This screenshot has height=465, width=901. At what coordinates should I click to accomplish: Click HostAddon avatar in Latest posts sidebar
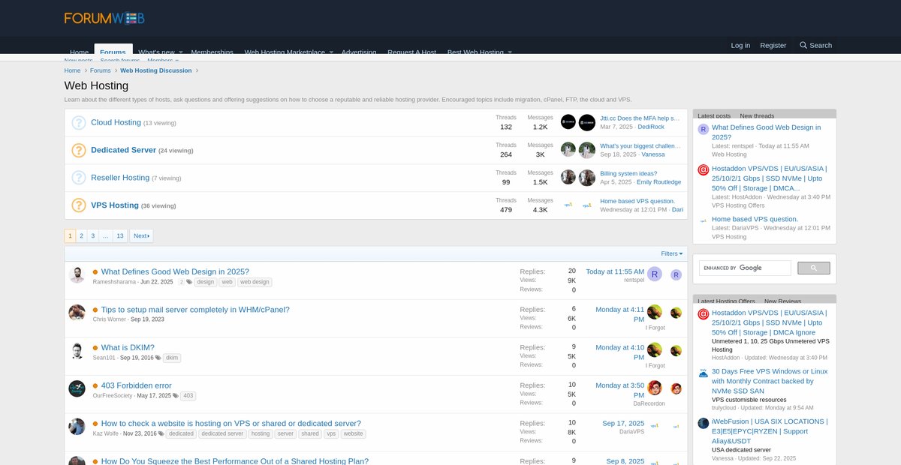(703, 169)
